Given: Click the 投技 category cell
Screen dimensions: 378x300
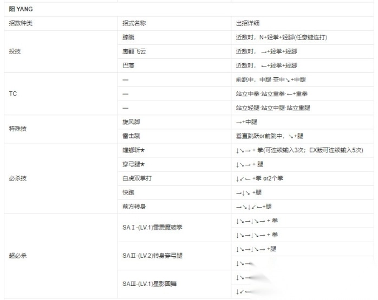Looking at the screenshot, I should (15, 52).
